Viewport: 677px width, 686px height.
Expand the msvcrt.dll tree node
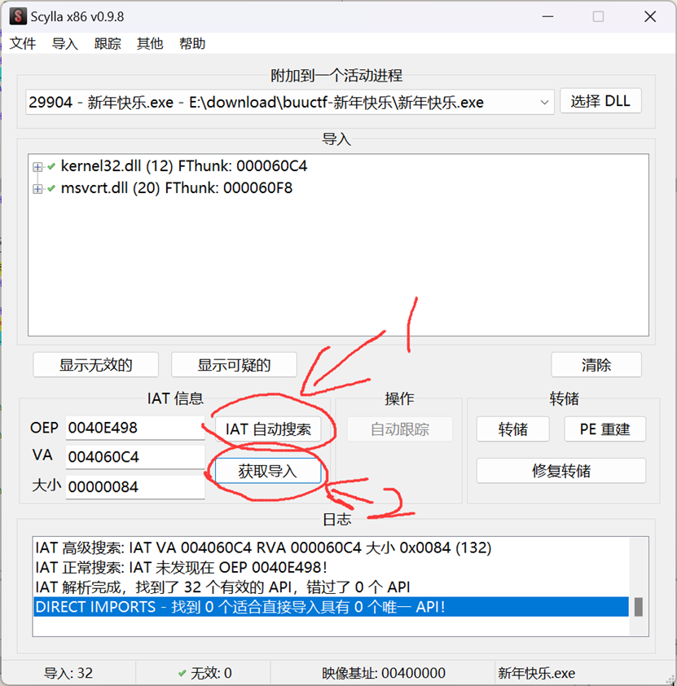pos(37,189)
